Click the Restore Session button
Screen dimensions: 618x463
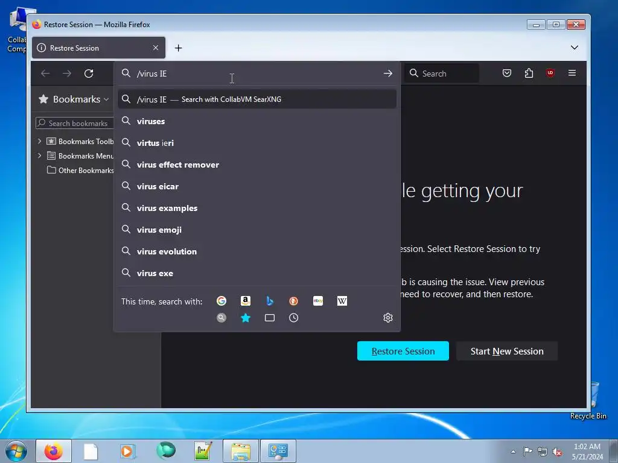pos(403,351)
